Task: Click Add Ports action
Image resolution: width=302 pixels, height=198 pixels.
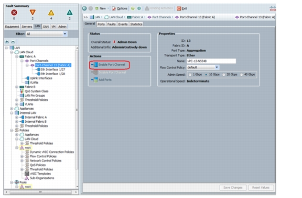Action: coord(102,79)
